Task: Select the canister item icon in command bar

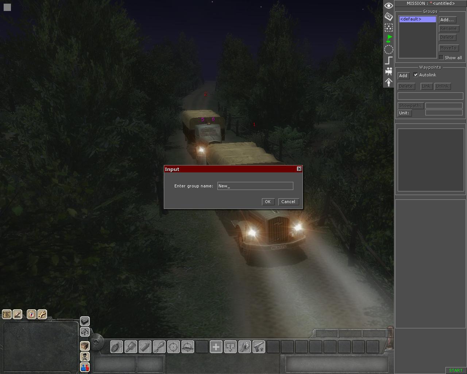Action: pyautogui.click(x=145, y=347)
